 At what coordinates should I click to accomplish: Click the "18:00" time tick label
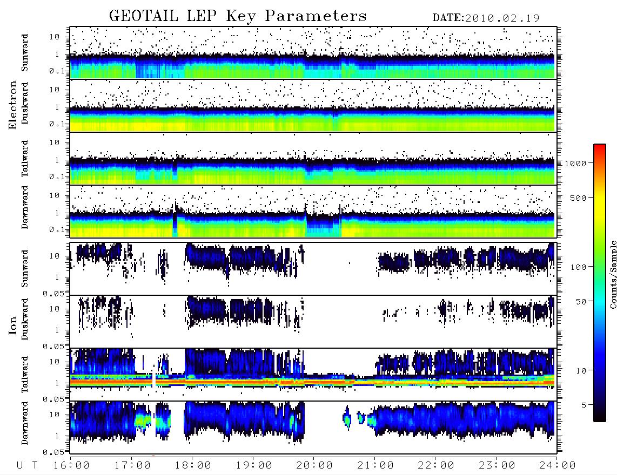point(193,465)
